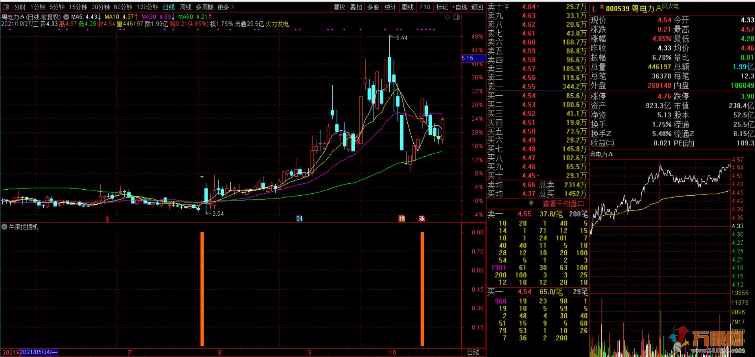Click the 火力发电 sector link
The height and width of the screenshot is (357, 755).
click(277, 24)
